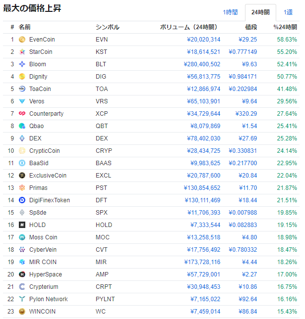Screen dimensions: 305x319
Task: Click the HyperSpace logo icon
Action: point(22,274)
